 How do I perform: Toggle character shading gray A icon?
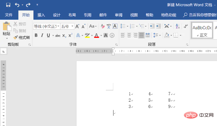coord(105,35)
